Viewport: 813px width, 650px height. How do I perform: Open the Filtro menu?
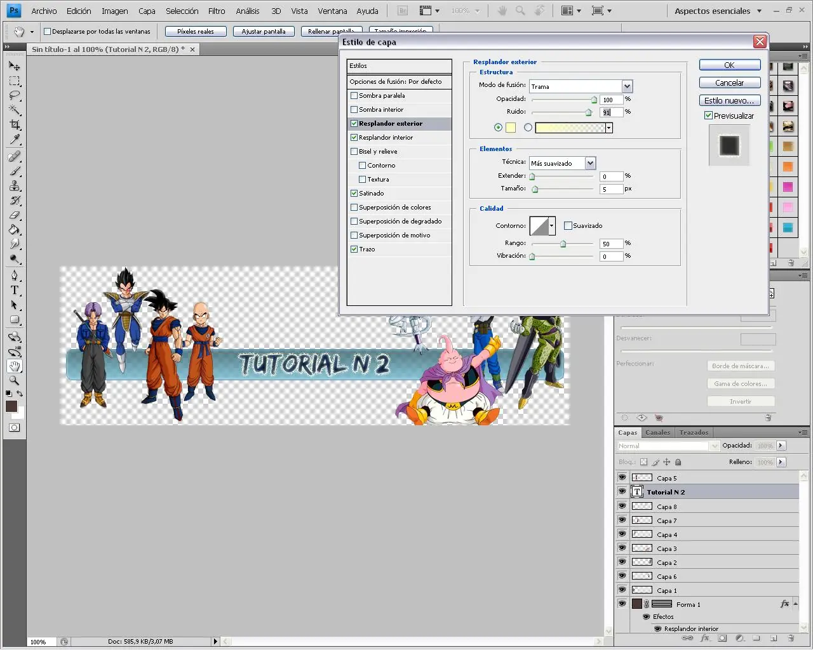[217, 11]
